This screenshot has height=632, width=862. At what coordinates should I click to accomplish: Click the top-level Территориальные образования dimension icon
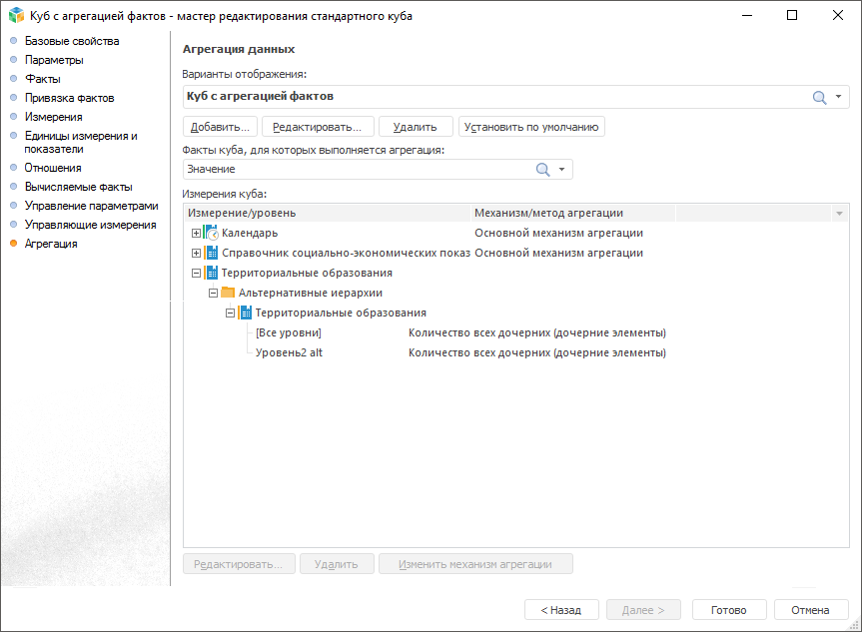coord(211,273)
